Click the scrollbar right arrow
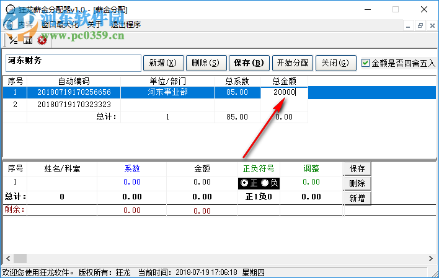Image resolution: width=439 pixels, height=278 pixels. pos(431,258)
